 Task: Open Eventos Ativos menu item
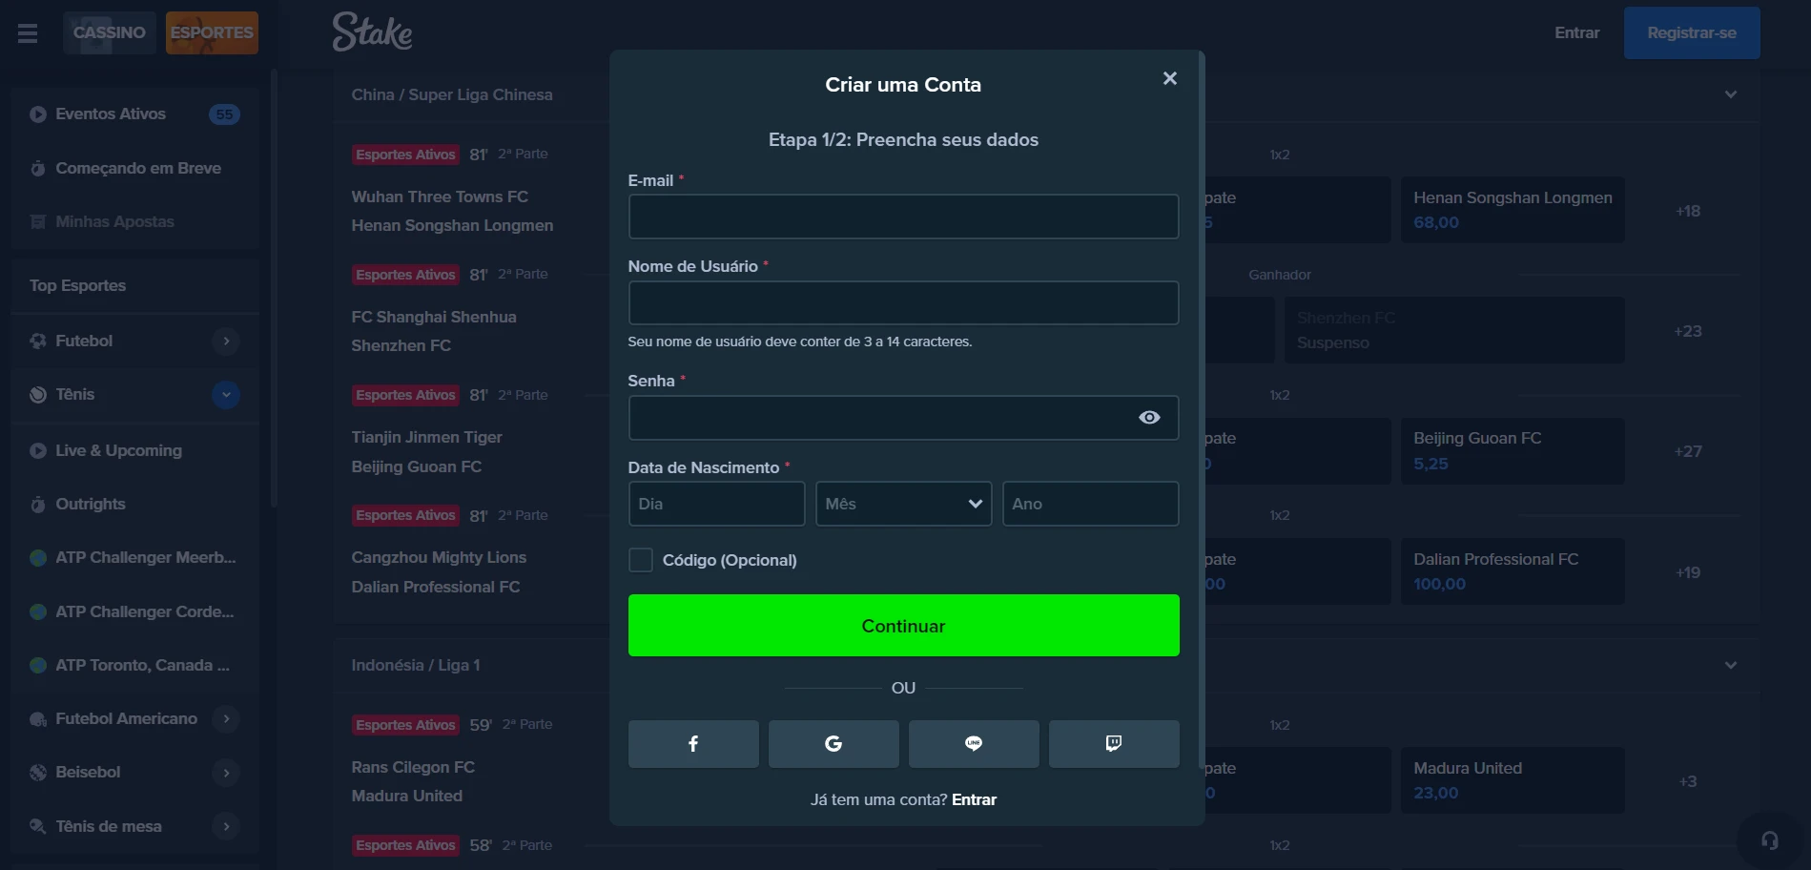[134, 114]
